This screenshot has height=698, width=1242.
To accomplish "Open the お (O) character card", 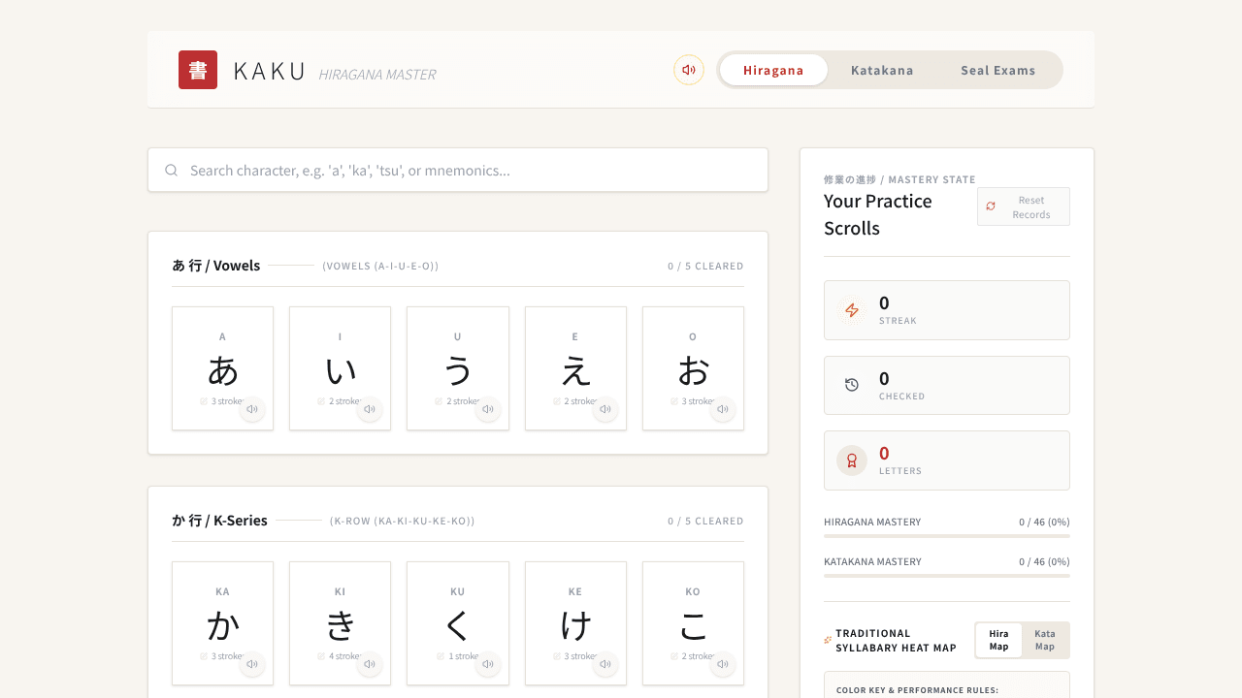I will 693,368.
